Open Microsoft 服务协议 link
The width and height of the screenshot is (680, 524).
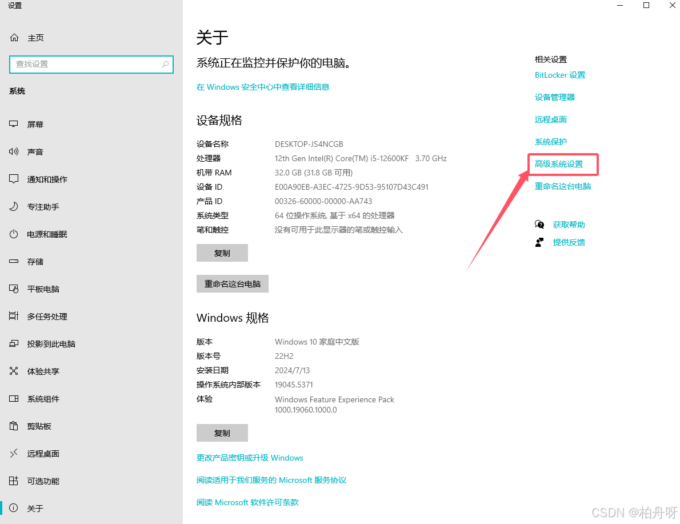click(271, 480)
